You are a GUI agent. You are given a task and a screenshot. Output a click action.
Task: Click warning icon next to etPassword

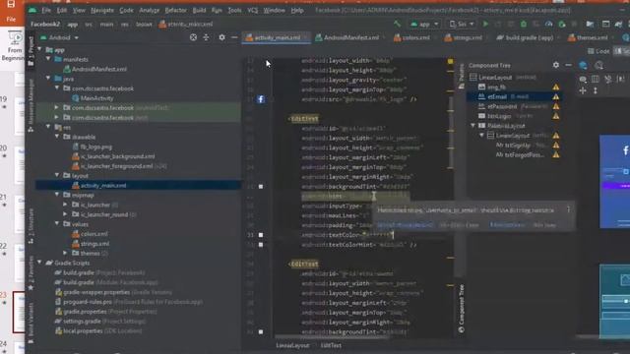[x=555, y=106]
